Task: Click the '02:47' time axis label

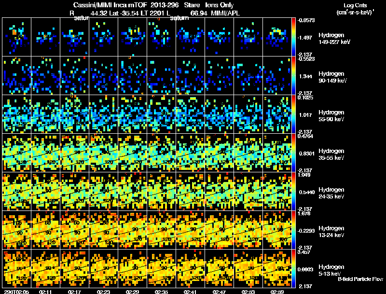Action: tap(219, 292)
